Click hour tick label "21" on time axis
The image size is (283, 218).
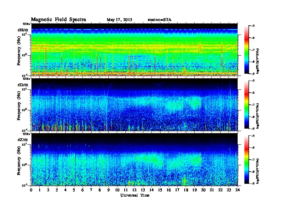coord(212,190)
